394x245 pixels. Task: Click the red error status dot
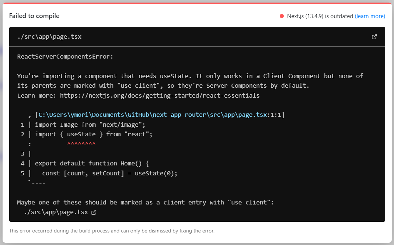[x=281, y=16]
